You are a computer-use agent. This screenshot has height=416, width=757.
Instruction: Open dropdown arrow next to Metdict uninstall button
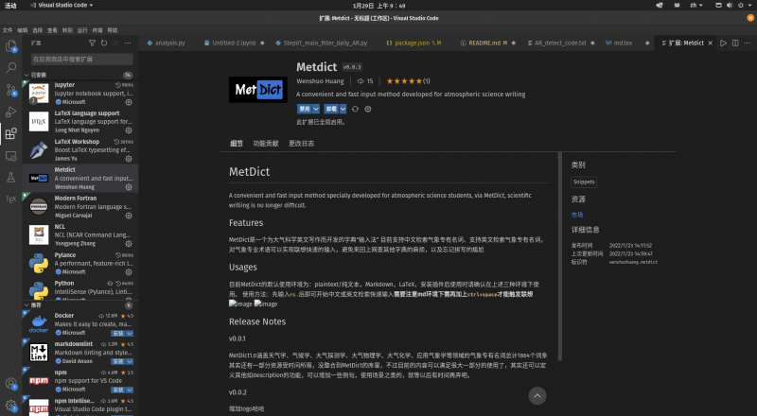point(345,109)
